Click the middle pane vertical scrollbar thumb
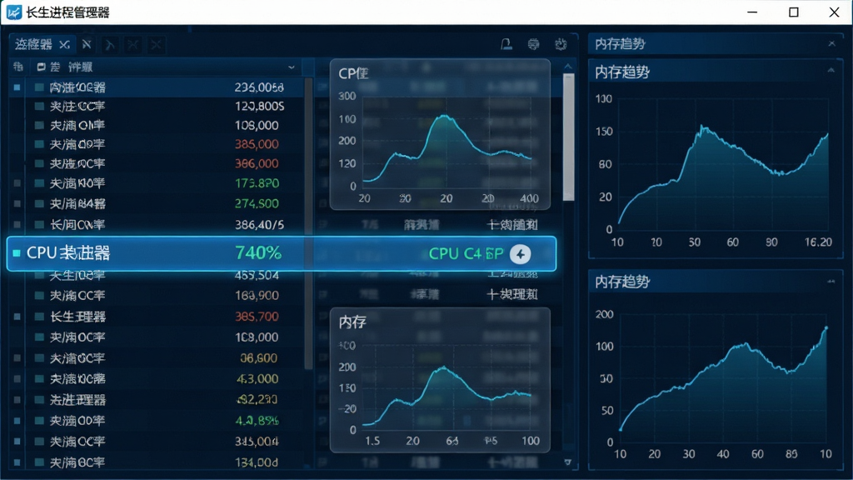This screenshot has width=853, height=480. [x=568, y=137]
